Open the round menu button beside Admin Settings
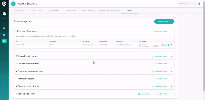The width and height of the screenshot is (205, 100). pyautogui.click(x=13, y=4)
